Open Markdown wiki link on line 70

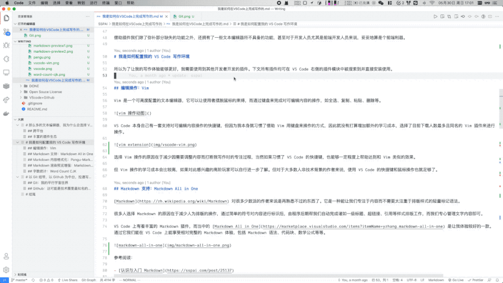(183, 201)
